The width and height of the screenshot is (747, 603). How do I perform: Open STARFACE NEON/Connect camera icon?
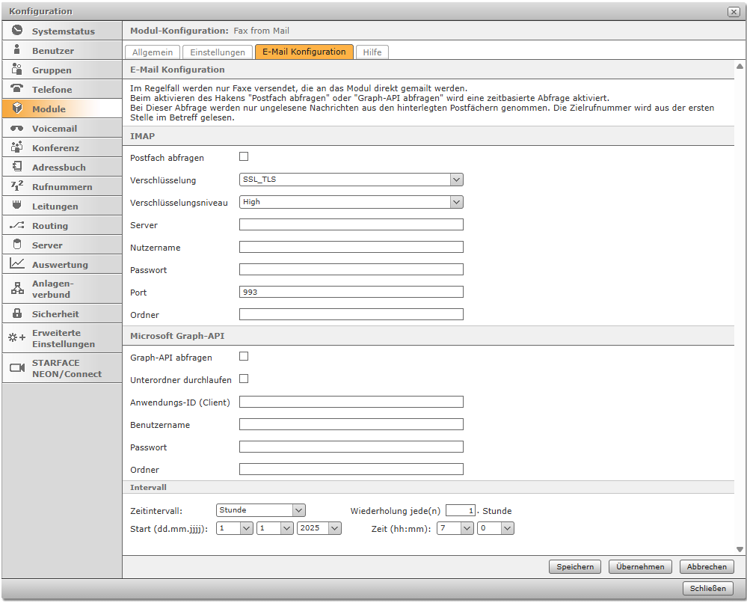coord(17,368)
